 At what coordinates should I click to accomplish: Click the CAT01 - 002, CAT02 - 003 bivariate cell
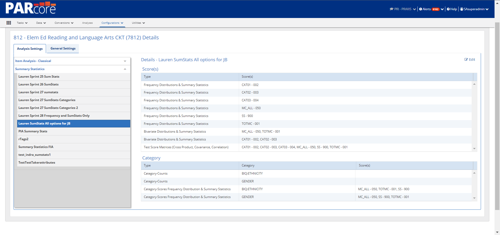click(x=355, y=139)
